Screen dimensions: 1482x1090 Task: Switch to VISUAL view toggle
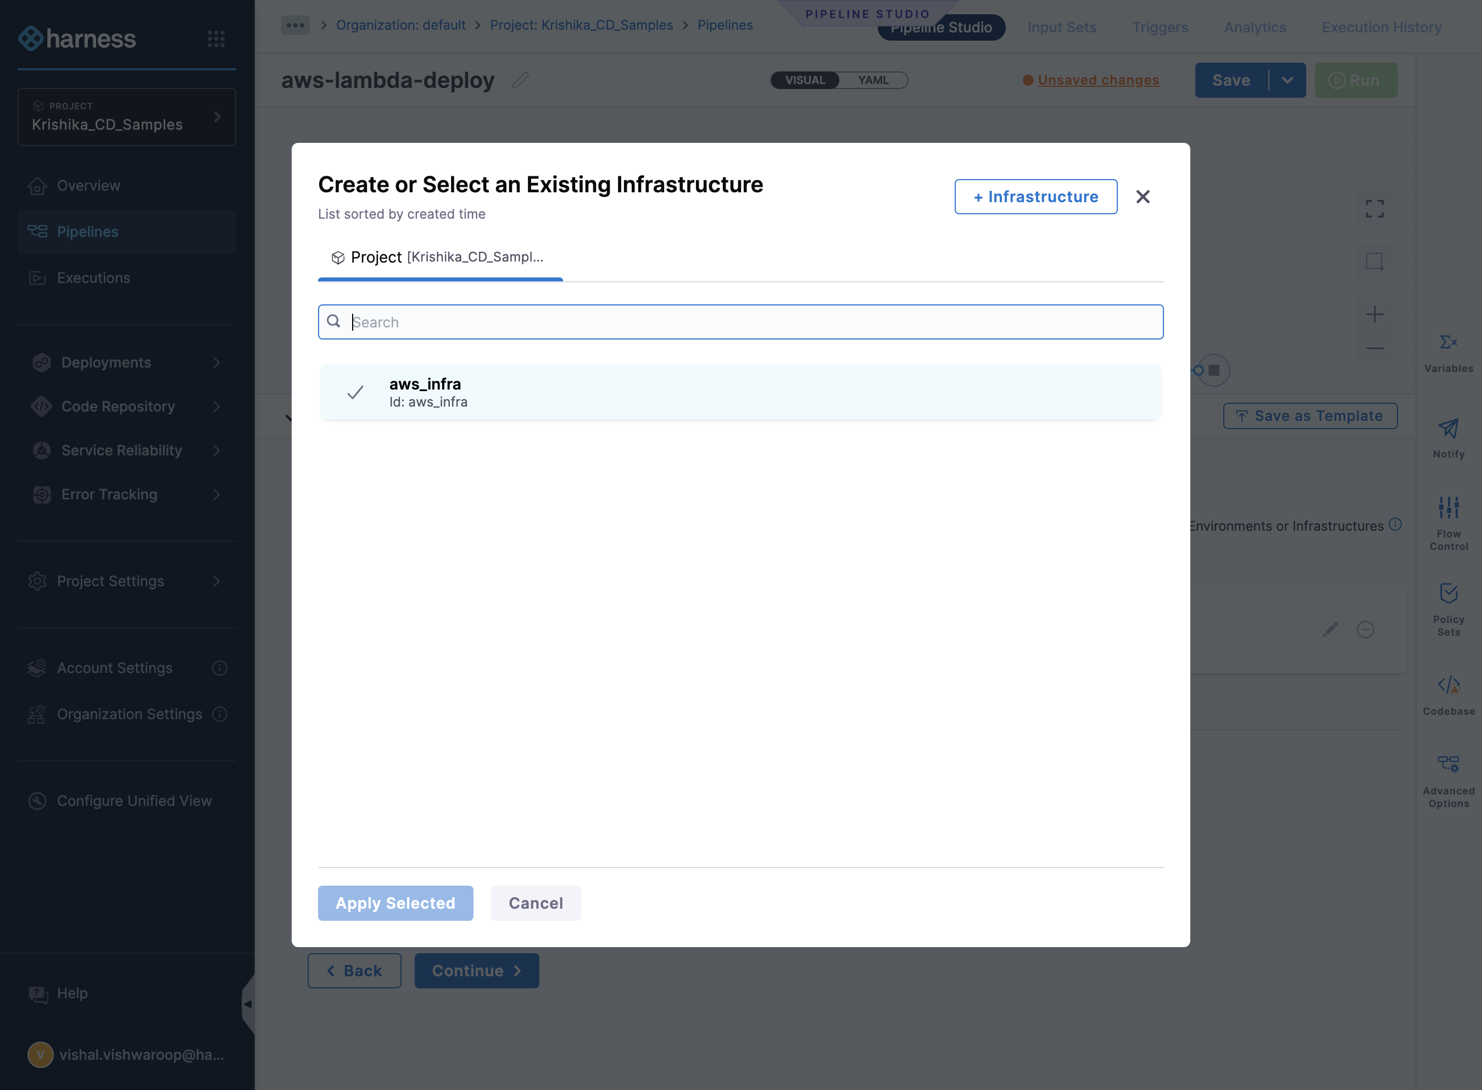(x=805, y=80)
